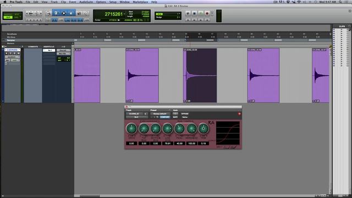Adjust the last RA knob showing 0.19
Image resolution: width=352 pixels, height=198 pixels.
click(204, 129)
